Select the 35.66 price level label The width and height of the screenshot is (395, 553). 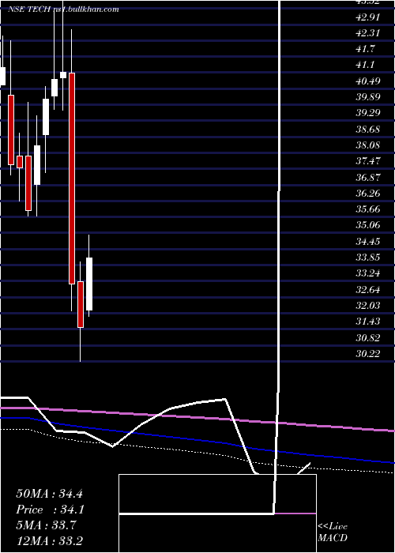click(x=367, y=209)
